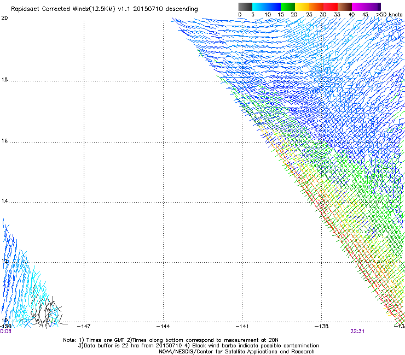Click the longitude label -138
This screenshot has height=355, width=405.
pyautogui.click(x=322, y=327)
